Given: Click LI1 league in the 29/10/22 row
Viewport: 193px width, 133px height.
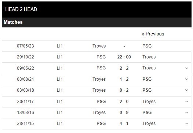Looking at the screenshot, I should pyautogui.click(x=60, y=57).
